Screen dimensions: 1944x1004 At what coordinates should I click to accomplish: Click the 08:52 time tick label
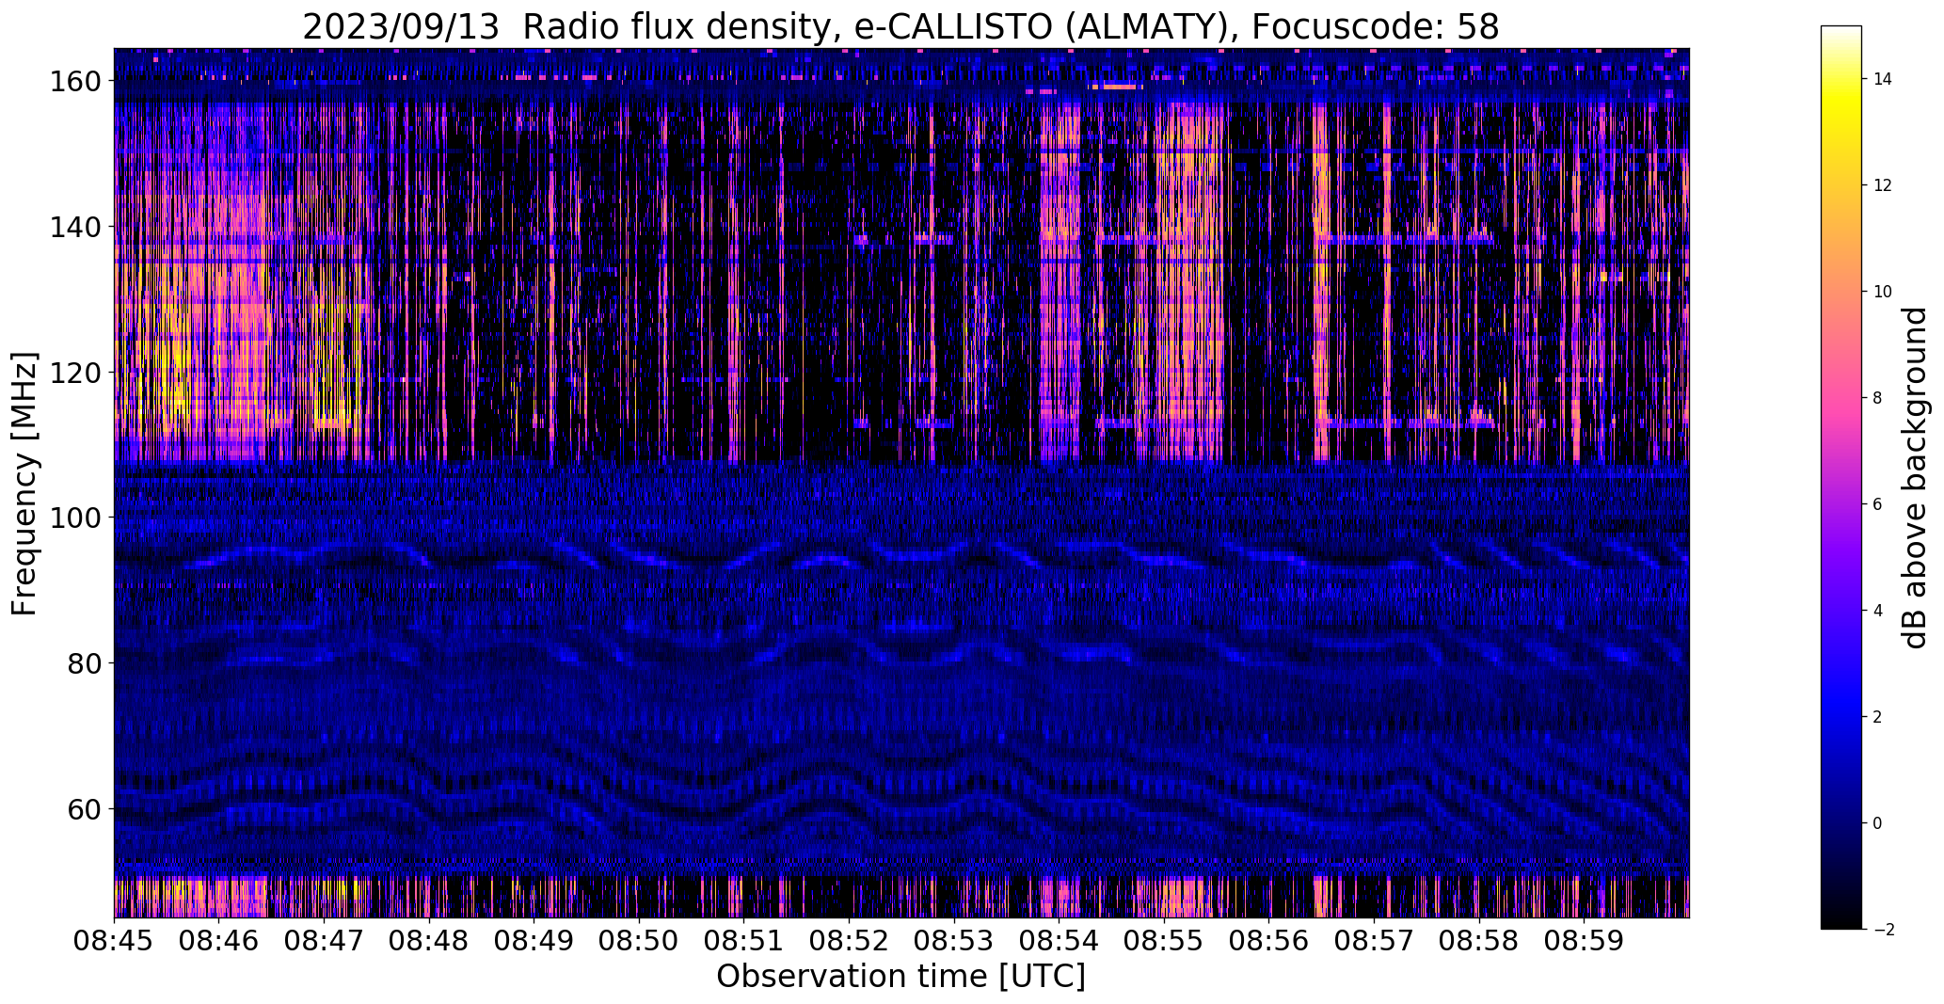[x=850, y=940]
